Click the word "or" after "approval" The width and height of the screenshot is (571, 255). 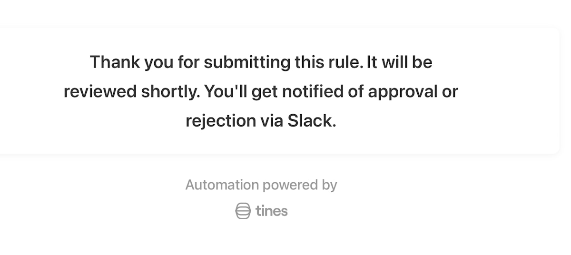pos(450,91)
